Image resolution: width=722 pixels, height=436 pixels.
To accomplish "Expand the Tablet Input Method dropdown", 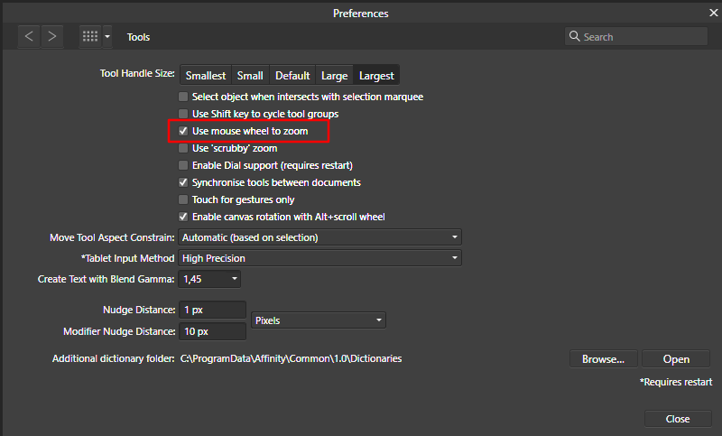I will [x=319, y=258].
